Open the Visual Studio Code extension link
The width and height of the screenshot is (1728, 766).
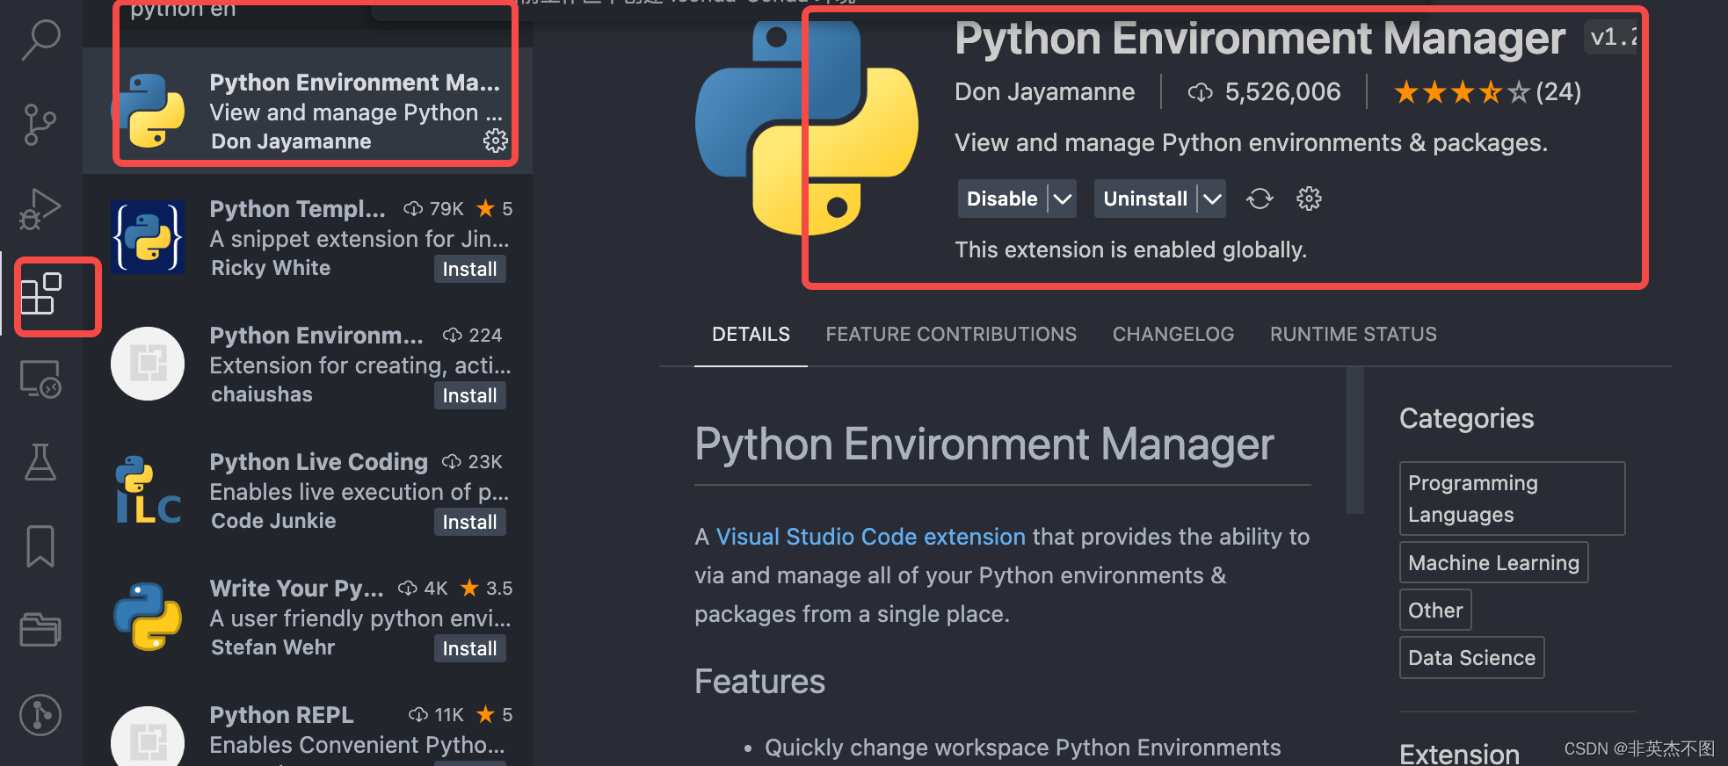(870, 537)
